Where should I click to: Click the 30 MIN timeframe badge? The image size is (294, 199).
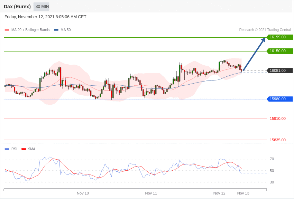pos(42,7)
